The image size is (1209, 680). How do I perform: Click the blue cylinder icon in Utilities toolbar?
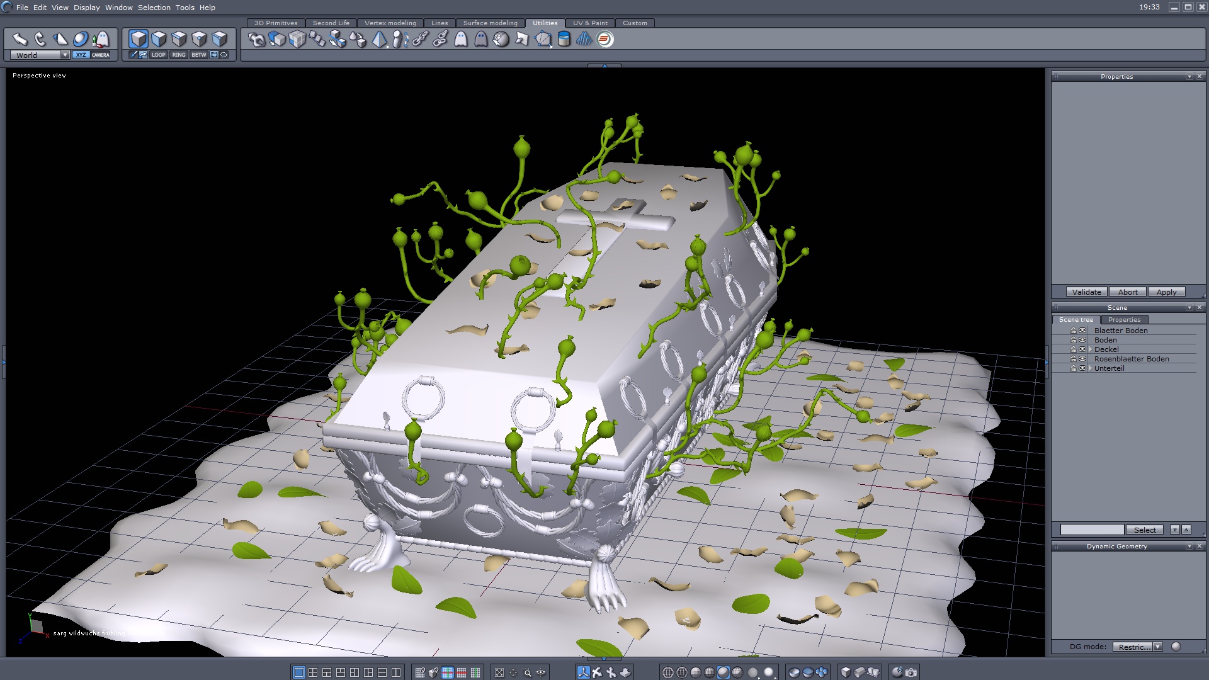coord(564,39)
